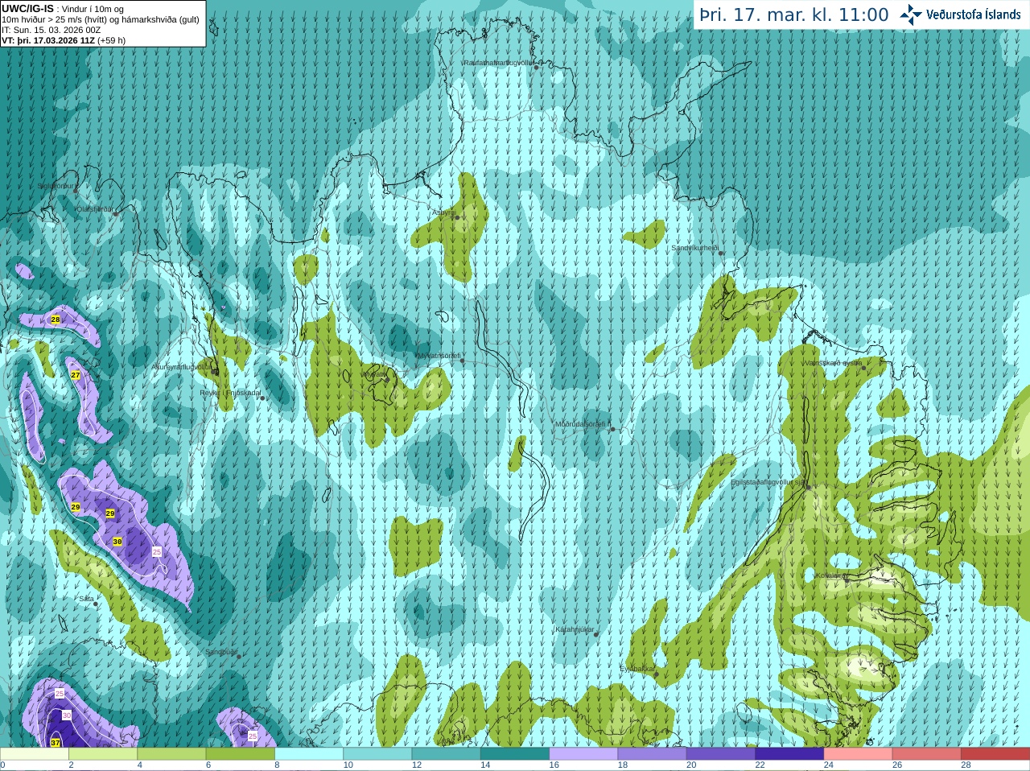Click the IT: Sun. 15. 03. 2026 00Z line
The height and width of the screenshot is (771, 1030).
(x=51, y=30)
